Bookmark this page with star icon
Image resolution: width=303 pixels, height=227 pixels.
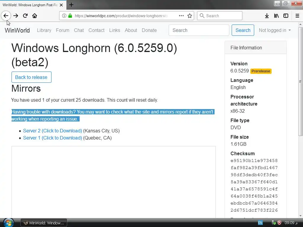pyautogui.click(x=190, y=16)
